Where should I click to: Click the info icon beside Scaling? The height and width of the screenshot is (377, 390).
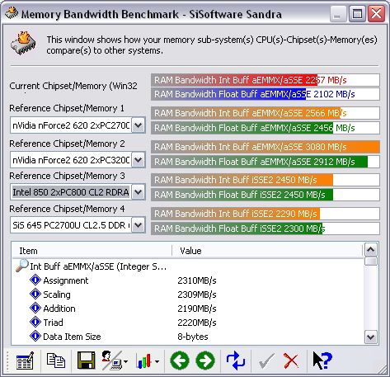pyautogui.click(x=35, y=294)
